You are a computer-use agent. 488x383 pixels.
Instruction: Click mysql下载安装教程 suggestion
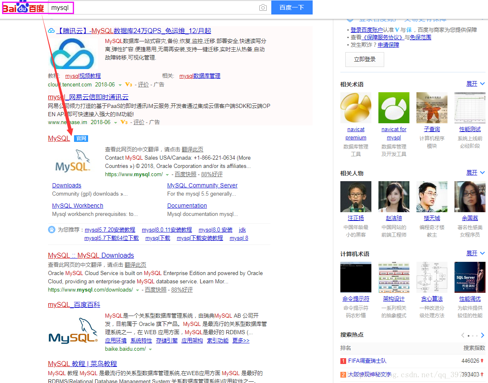coord(200,238)
